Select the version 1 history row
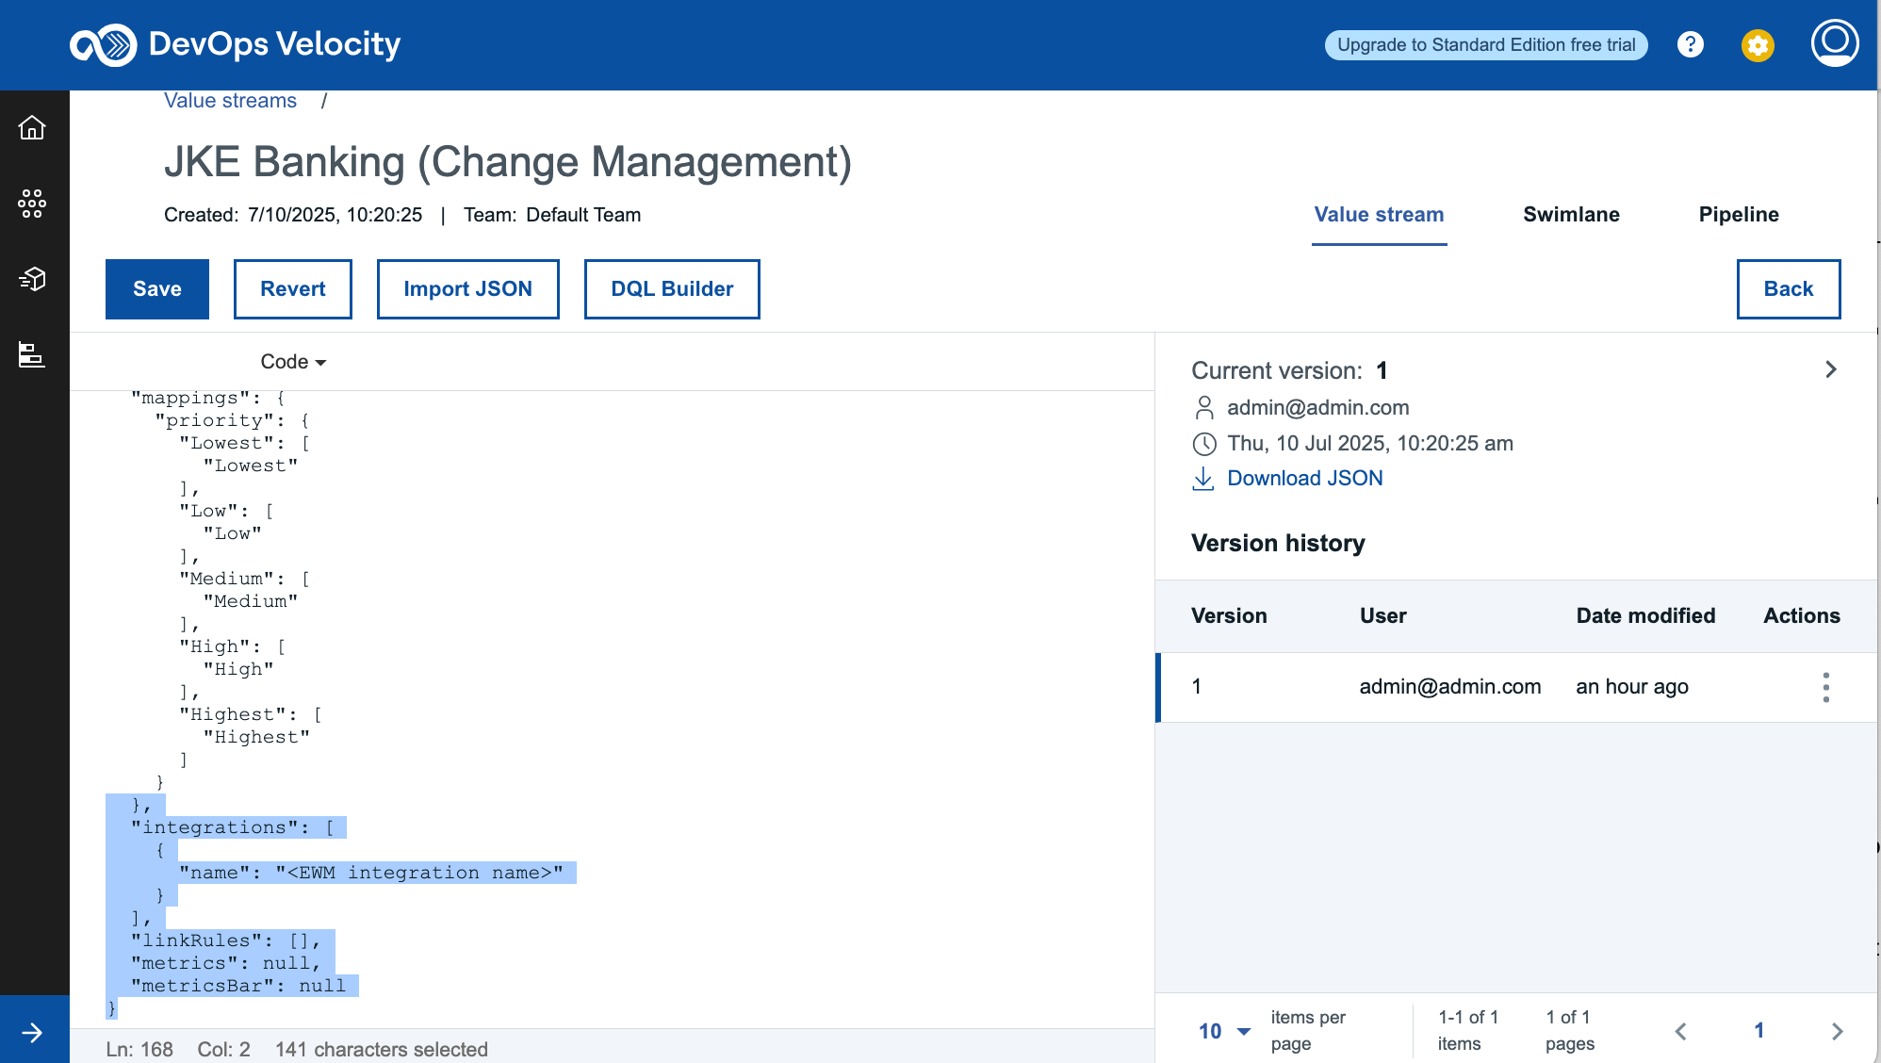 (1516, 687)
